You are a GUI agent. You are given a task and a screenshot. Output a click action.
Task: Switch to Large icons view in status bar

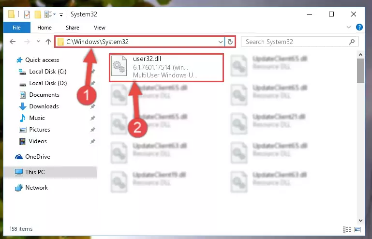[357, 229]
